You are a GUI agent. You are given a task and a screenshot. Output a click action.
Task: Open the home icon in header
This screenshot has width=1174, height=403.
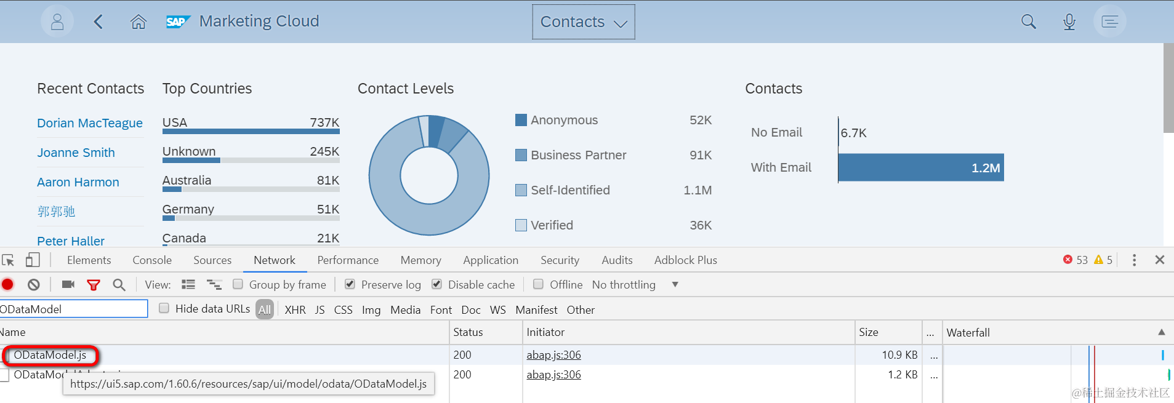point(139,22)
